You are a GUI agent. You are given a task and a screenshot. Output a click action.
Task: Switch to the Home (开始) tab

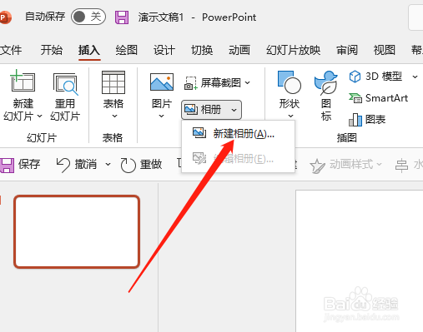point(52,50)
